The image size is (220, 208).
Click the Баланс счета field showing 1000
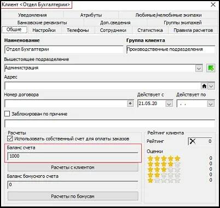coord(73,156)
